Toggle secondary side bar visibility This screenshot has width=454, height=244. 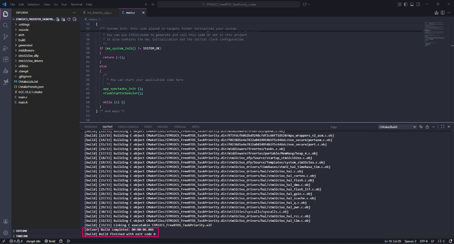[418, 5]
